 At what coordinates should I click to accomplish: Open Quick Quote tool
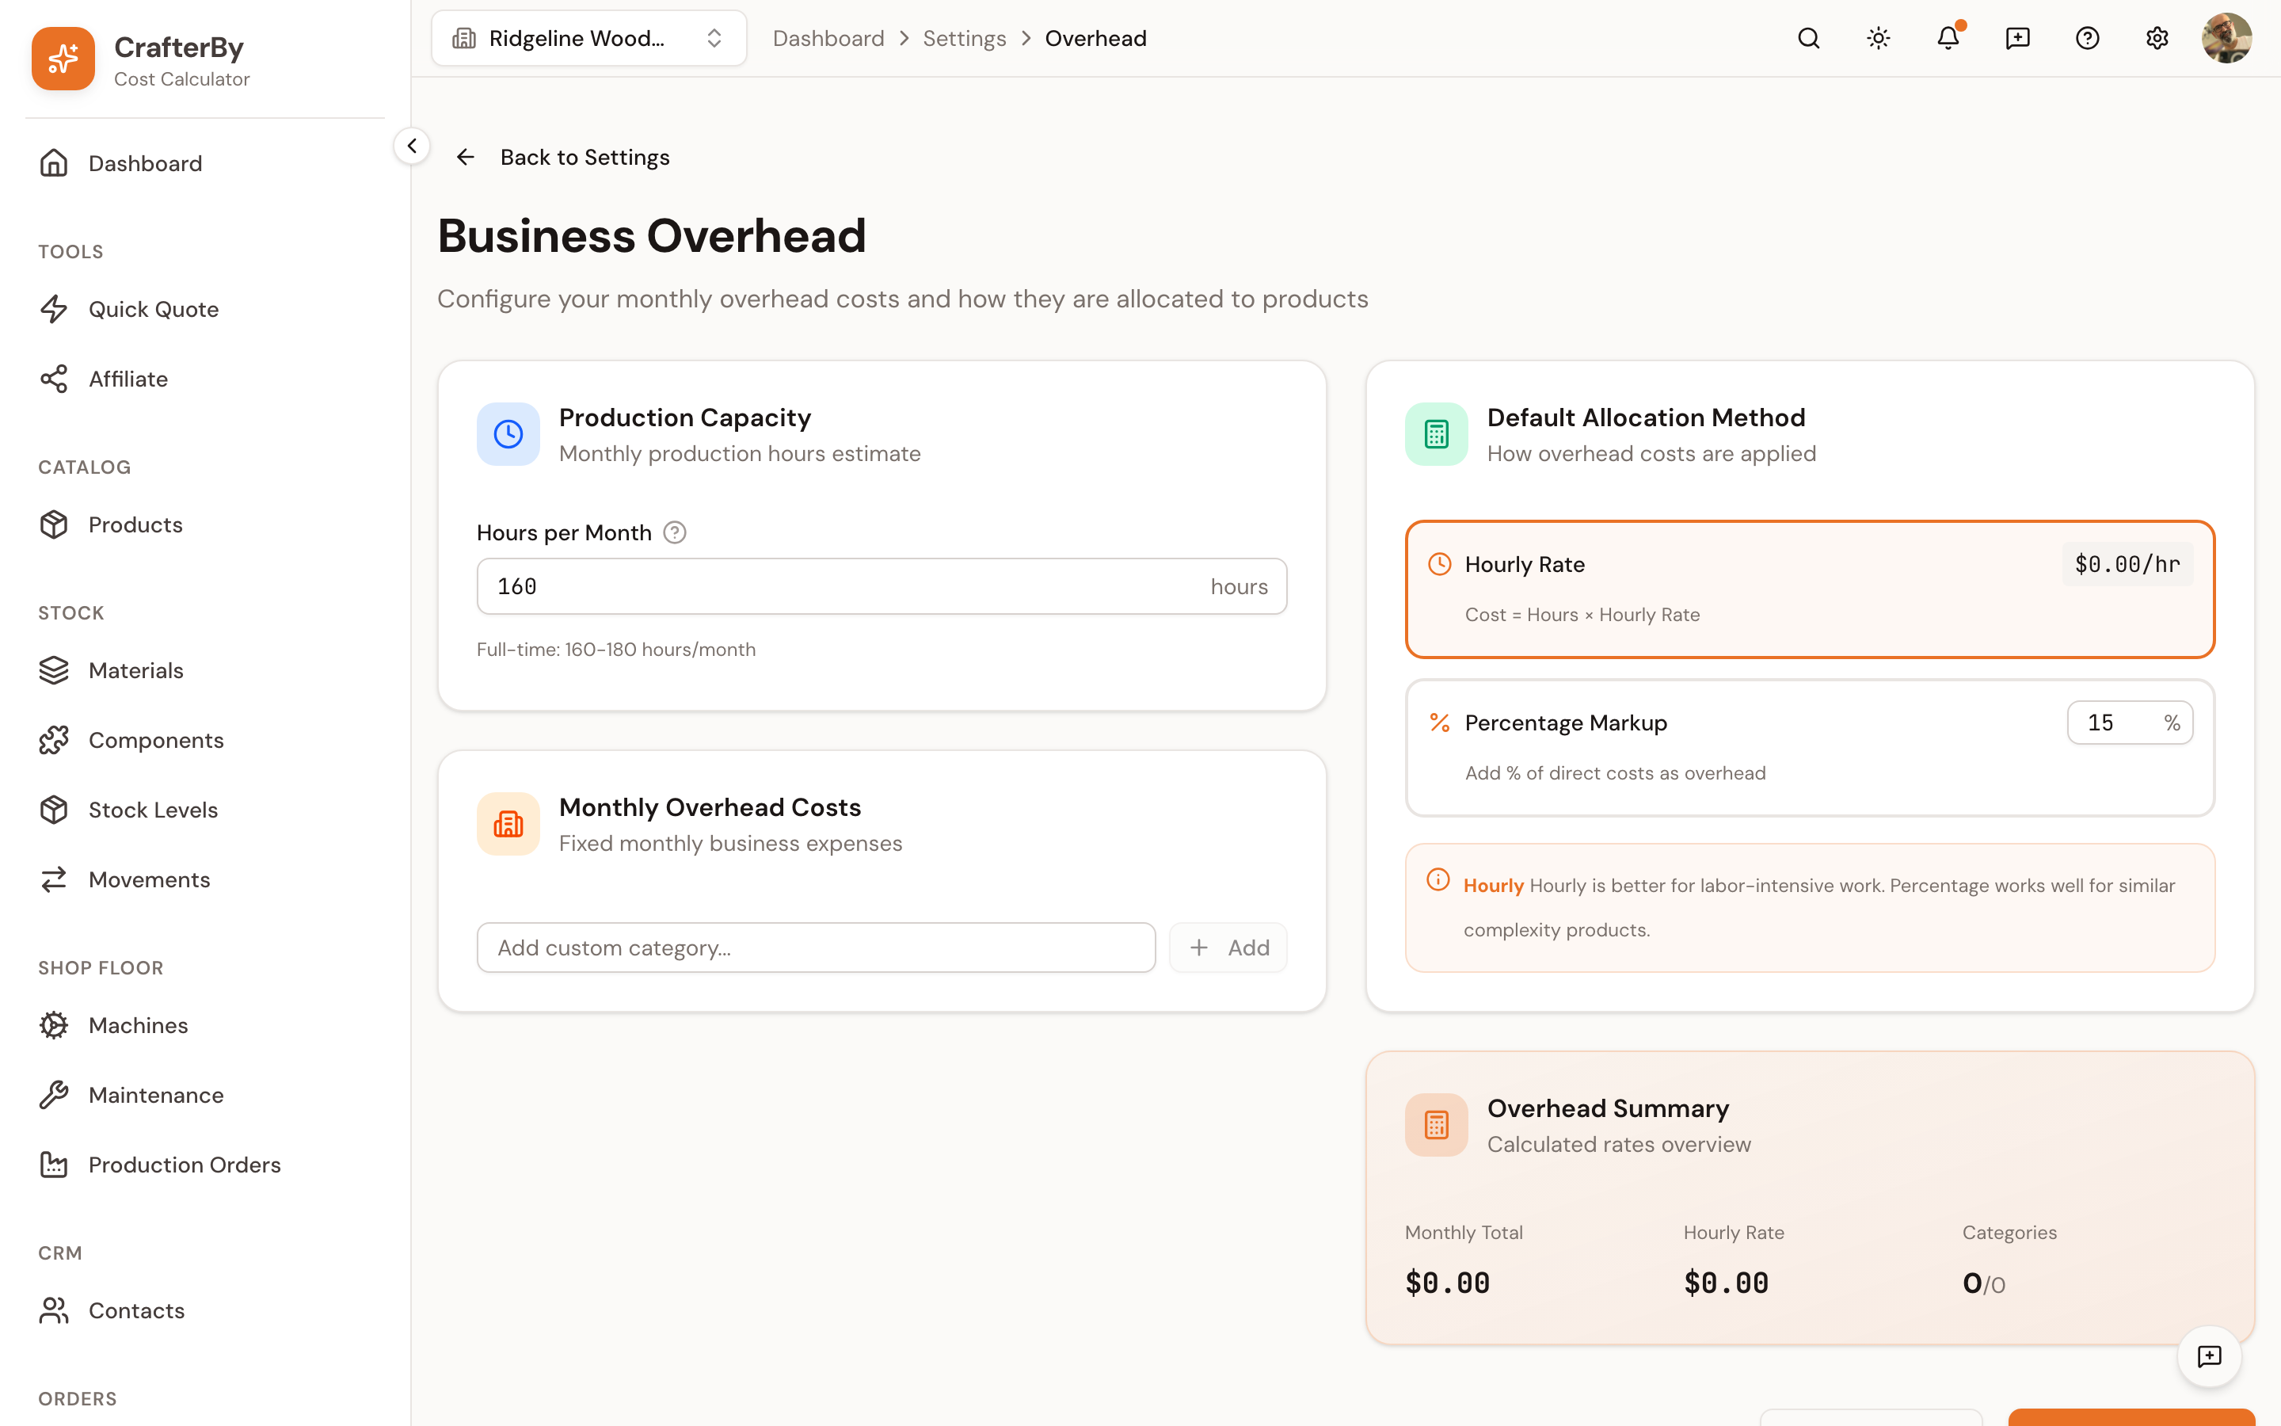[x=205, y=309]
